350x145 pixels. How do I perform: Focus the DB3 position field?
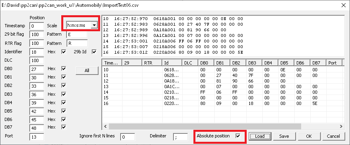(x=36, y=95)
